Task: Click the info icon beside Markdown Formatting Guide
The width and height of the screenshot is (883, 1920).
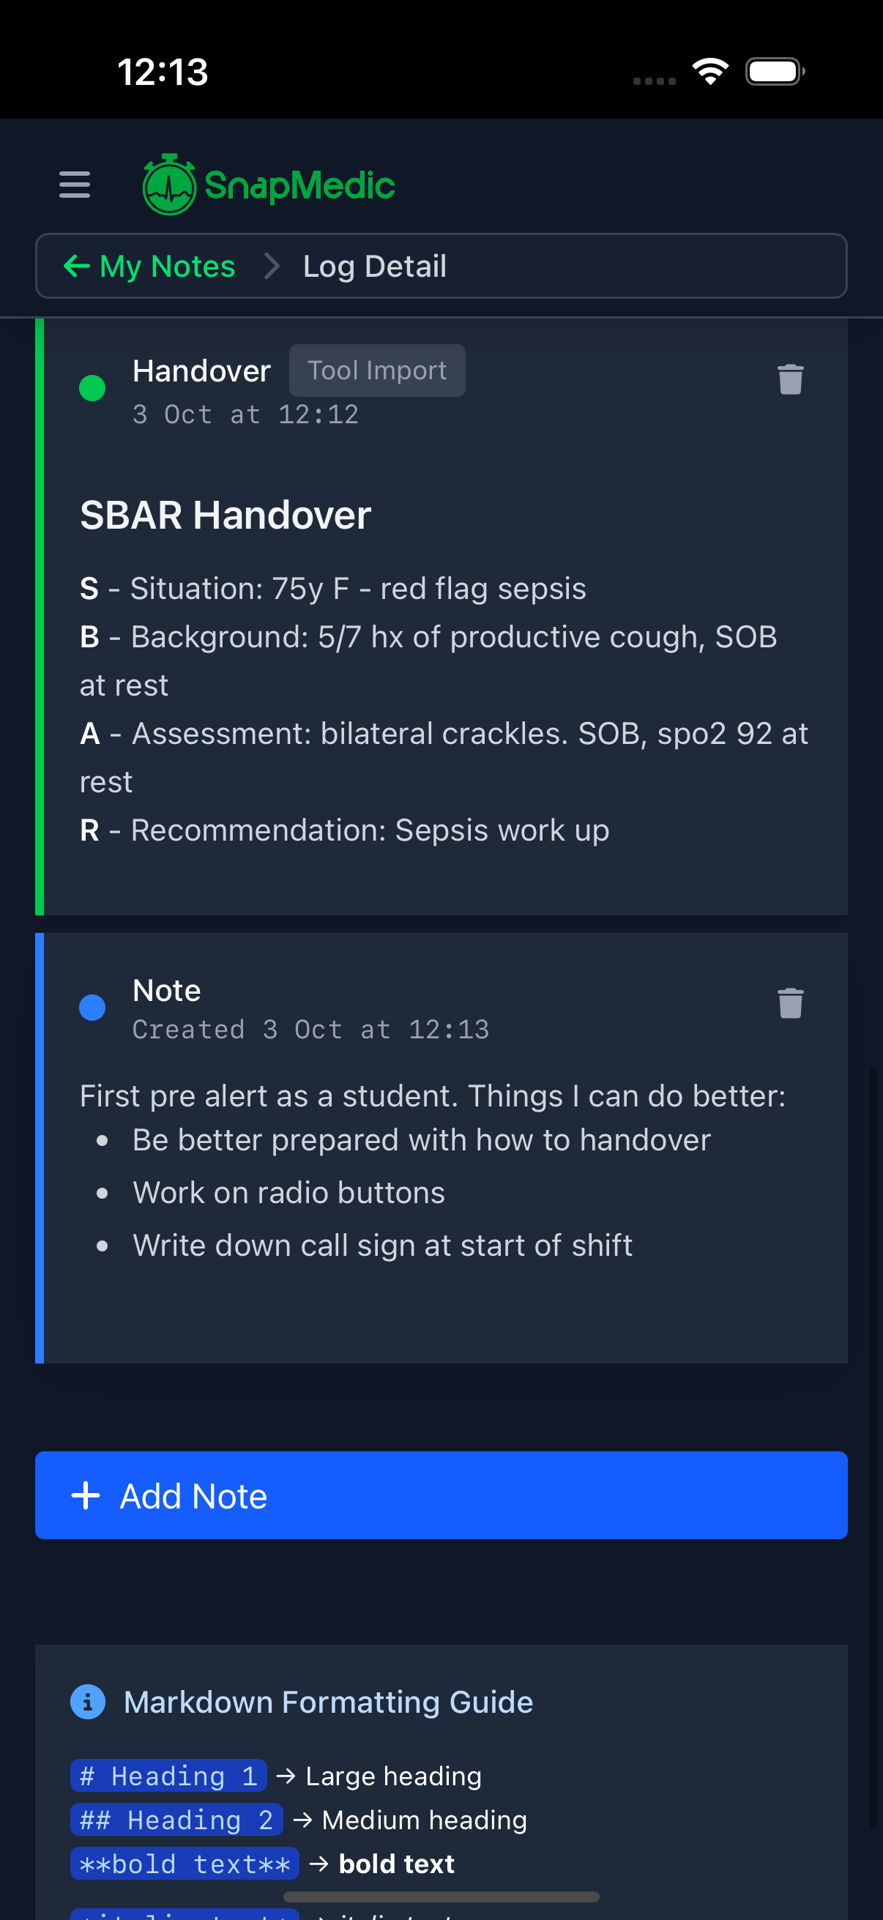Action: [87, 1702]
